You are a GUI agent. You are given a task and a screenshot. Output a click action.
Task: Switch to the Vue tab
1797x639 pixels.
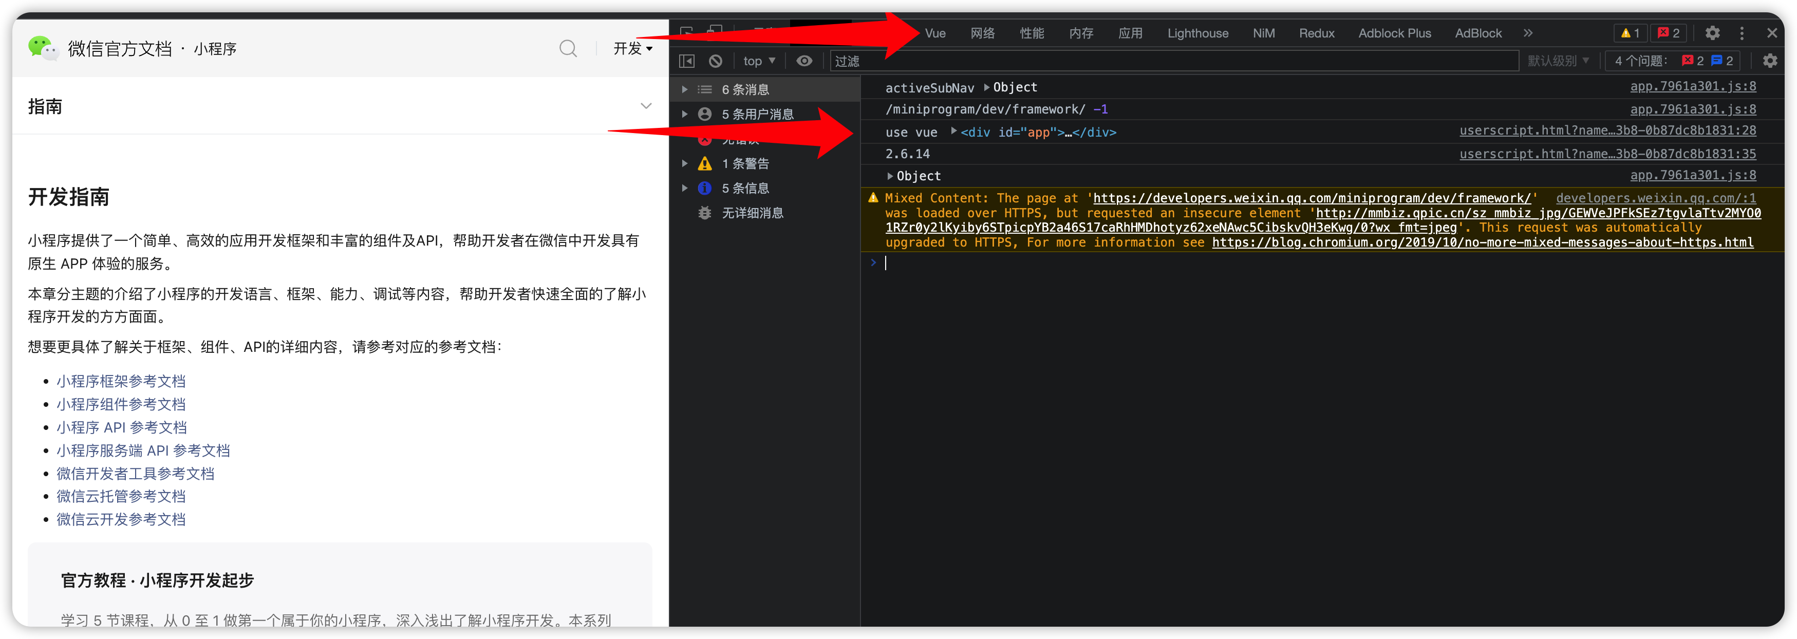[x=935, y=33]
